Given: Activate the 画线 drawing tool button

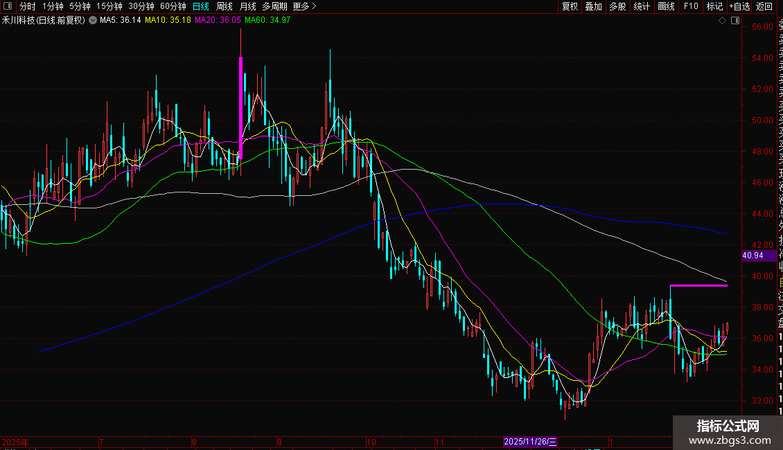Looking at the screenshot, I should (x=666, y=6).
